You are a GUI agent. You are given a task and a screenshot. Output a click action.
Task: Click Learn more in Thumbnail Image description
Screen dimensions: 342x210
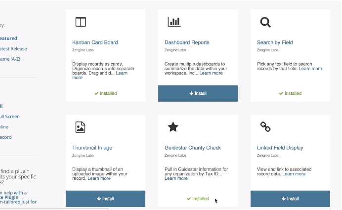pos(99,178)
